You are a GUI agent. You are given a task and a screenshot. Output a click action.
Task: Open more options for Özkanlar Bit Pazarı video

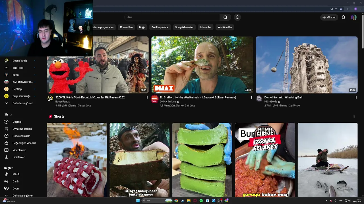(x=147, y=98)
